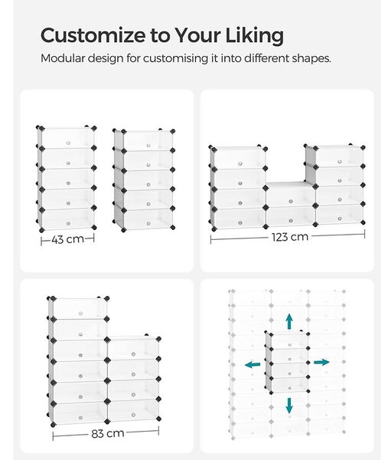388x460 pixels.
Task: Click the 43 cm width label
Action: click(67, 239)
